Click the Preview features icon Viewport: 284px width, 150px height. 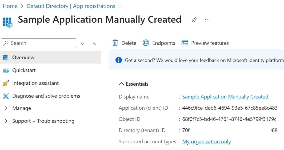coord(185,43)
